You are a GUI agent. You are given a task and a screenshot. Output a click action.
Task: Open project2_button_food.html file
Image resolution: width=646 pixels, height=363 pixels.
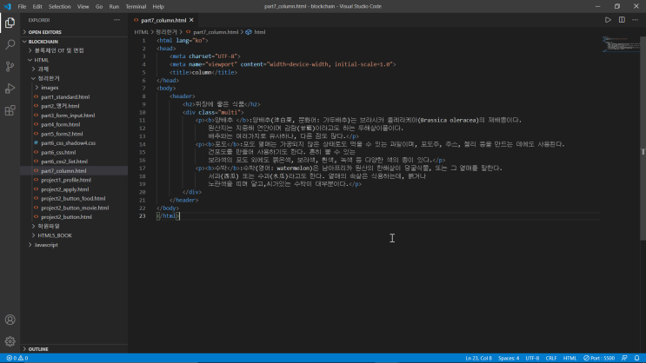pyautogui.click(x=74, y=198)
